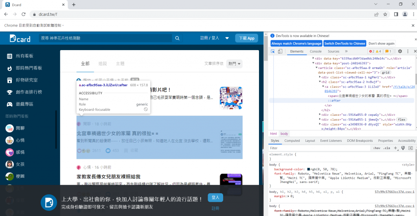The width and height of the screenshot is (417, 216).
Task: Open post titled 家教家長傳女兒朋友裸照給我
Action: 108,177
